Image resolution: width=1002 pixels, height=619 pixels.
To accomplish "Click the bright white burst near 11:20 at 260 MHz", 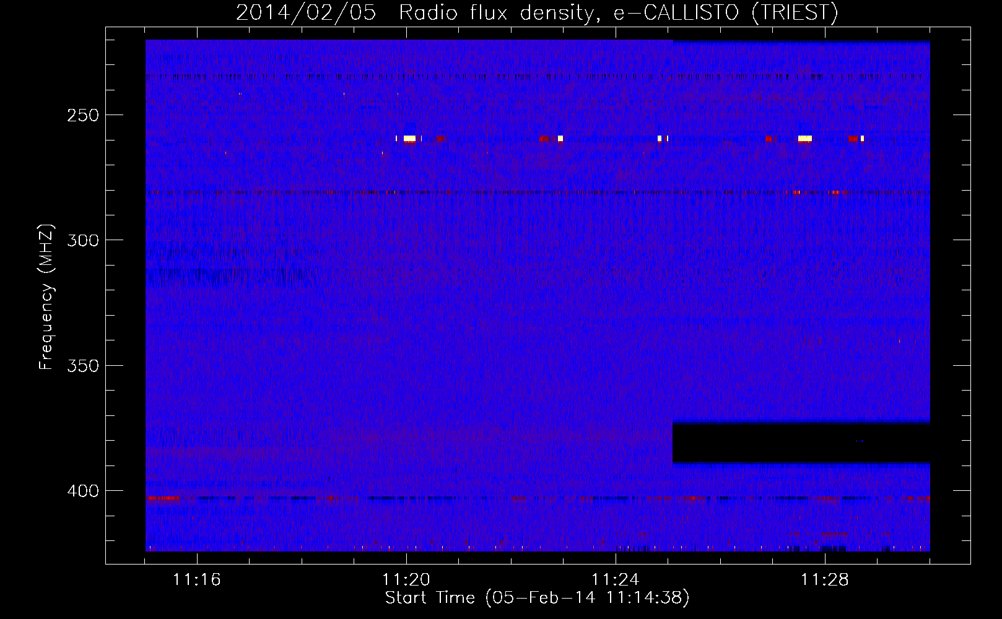I will 409,139.
